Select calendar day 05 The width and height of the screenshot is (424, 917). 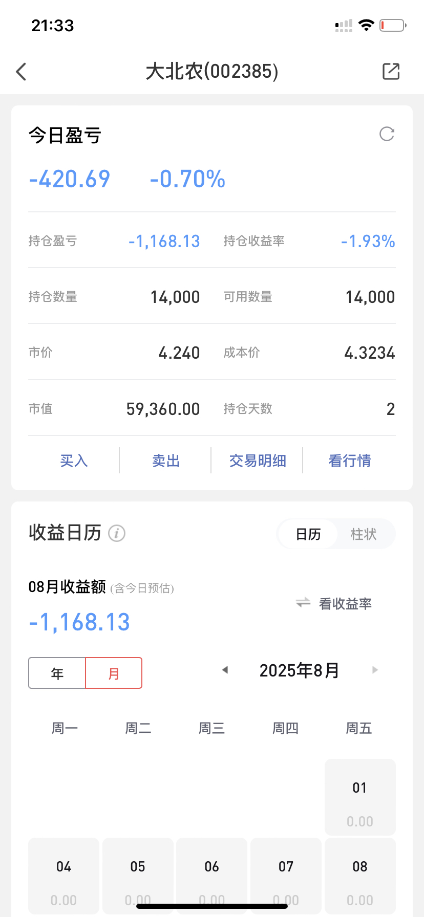(x=138, y=876)
